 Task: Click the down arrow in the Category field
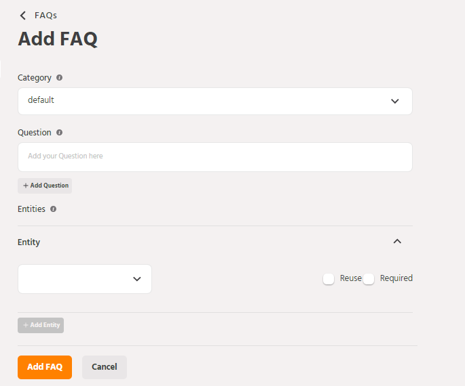pyautogui.click(x=395, y=101)
